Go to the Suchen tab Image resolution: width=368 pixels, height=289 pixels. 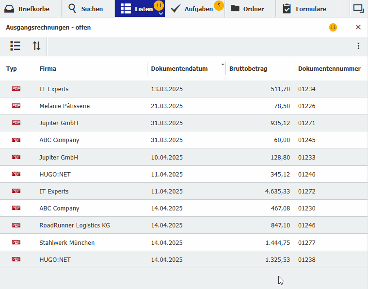86,9
